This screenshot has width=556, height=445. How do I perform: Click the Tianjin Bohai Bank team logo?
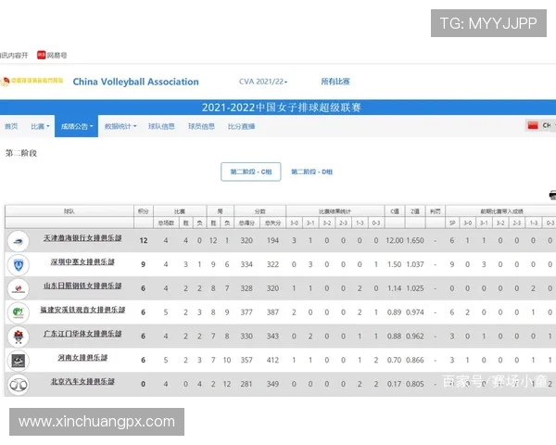click(19, 241)
